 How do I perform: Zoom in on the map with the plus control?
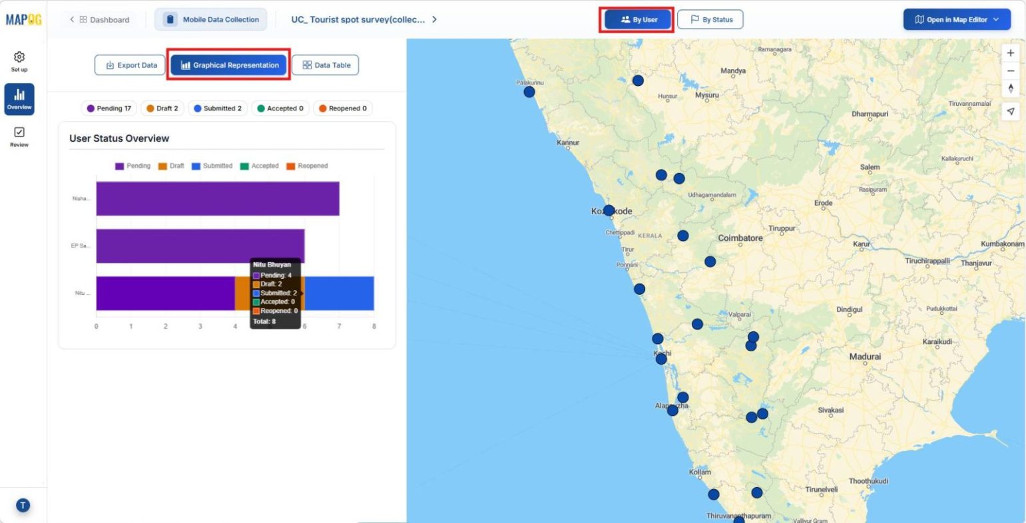[1010, 52]
